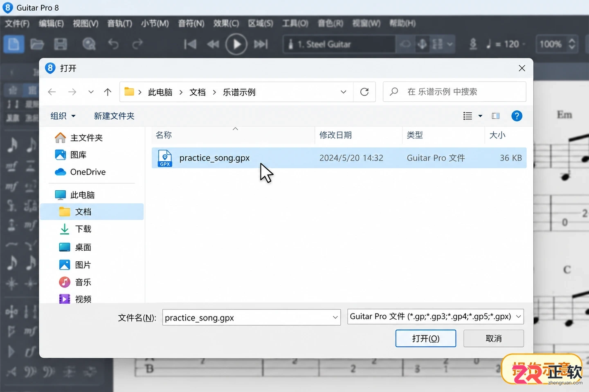
Task: Click 新建文件夹 button
Action: pyautogui.click(x=114, y=116)
